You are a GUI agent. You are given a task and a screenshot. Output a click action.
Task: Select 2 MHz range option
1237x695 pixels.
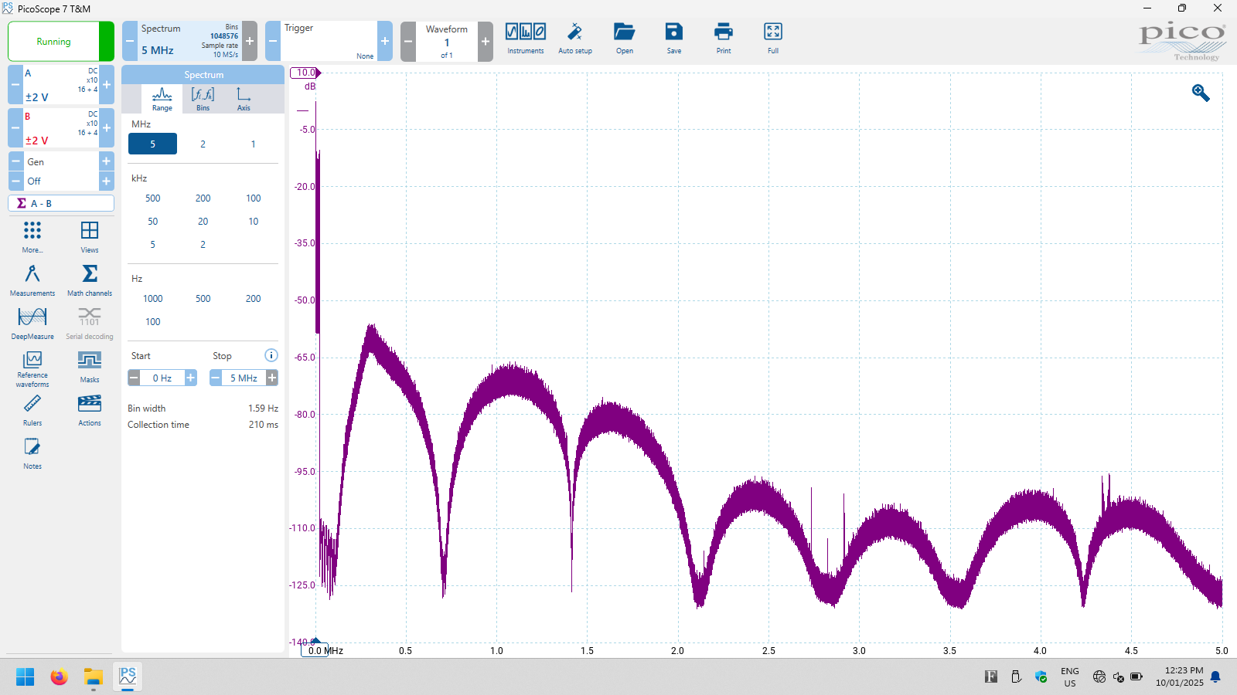pos(203,144)
